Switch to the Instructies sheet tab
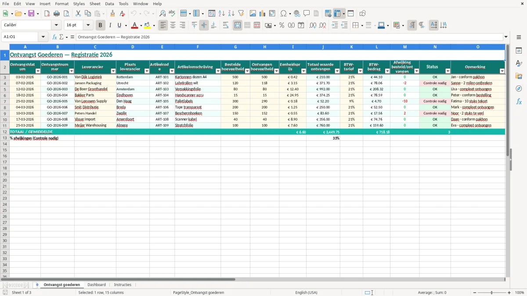 click(x=123, y=285)
